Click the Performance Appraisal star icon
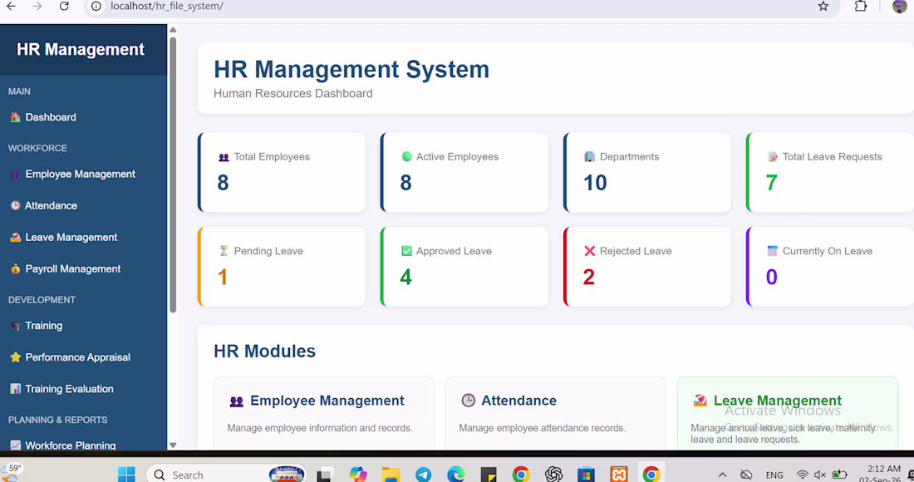 click(15, 357)
